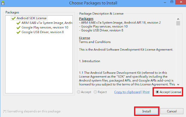
Task: Minimize the Choose Packages to Install window
Action: point(165,2)
